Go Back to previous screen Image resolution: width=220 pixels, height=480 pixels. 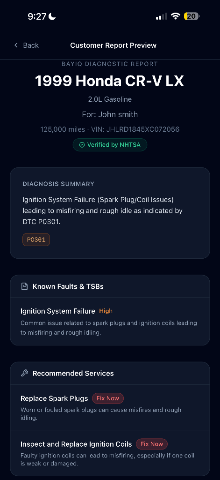click(x=26, y=45)
